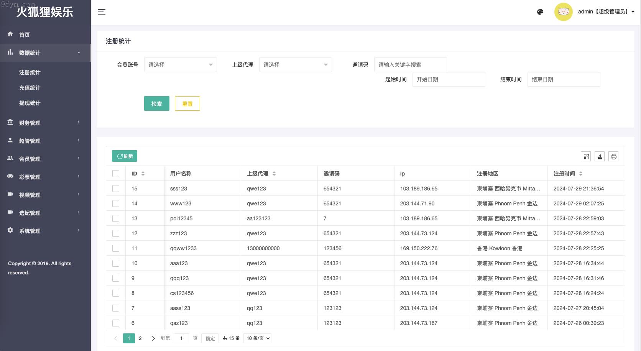The width and height of the screenshot is (641, 351).
Task: Click the hamburger menu collapse icon
Action: click(x=101, y=12)
